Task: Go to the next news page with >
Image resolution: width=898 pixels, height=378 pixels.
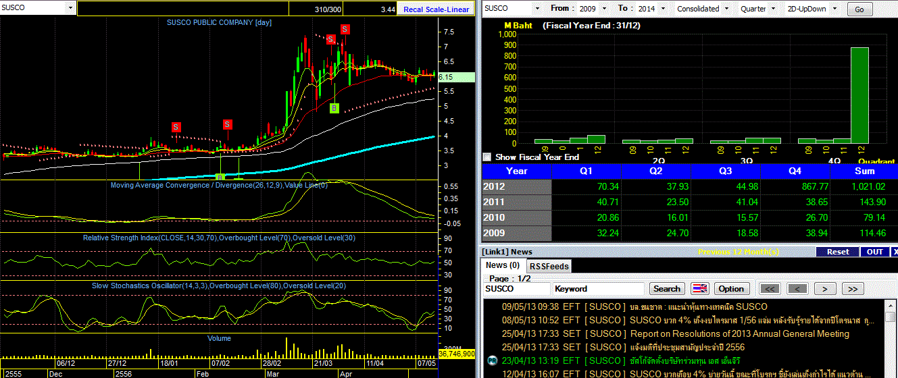Action: click(825, 289)
